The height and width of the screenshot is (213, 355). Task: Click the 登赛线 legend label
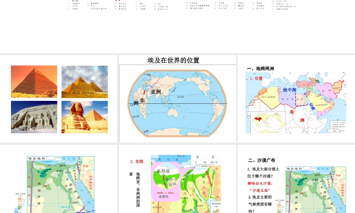[x=163, y=197]
